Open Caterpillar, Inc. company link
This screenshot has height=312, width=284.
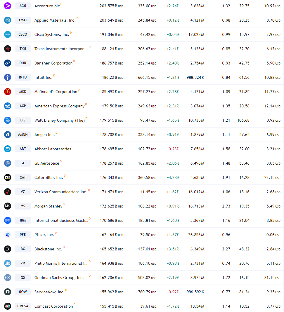(x=49, y=178)
